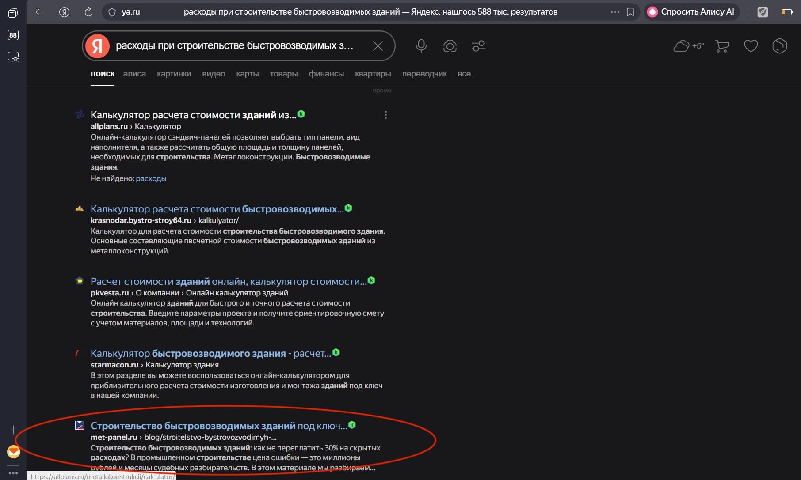Open the allplans.ru calculator result title
The width and height of the screenshot is (801, 480).
[x=193, y=115]
